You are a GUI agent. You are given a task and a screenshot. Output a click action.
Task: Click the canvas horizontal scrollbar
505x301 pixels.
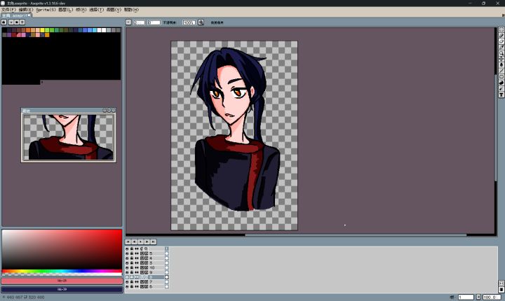click(x=356, y=235)
